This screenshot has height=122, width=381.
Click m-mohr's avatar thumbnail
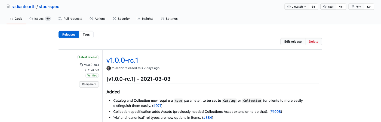(109, 68)
